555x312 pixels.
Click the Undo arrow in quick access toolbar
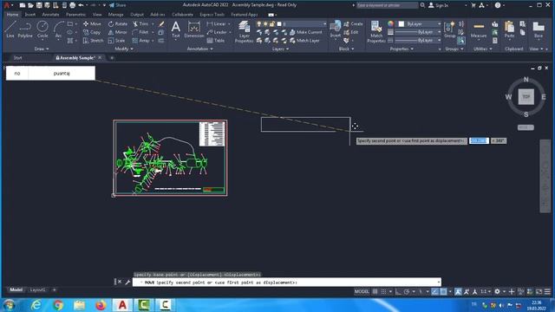(x=81, y=5)
